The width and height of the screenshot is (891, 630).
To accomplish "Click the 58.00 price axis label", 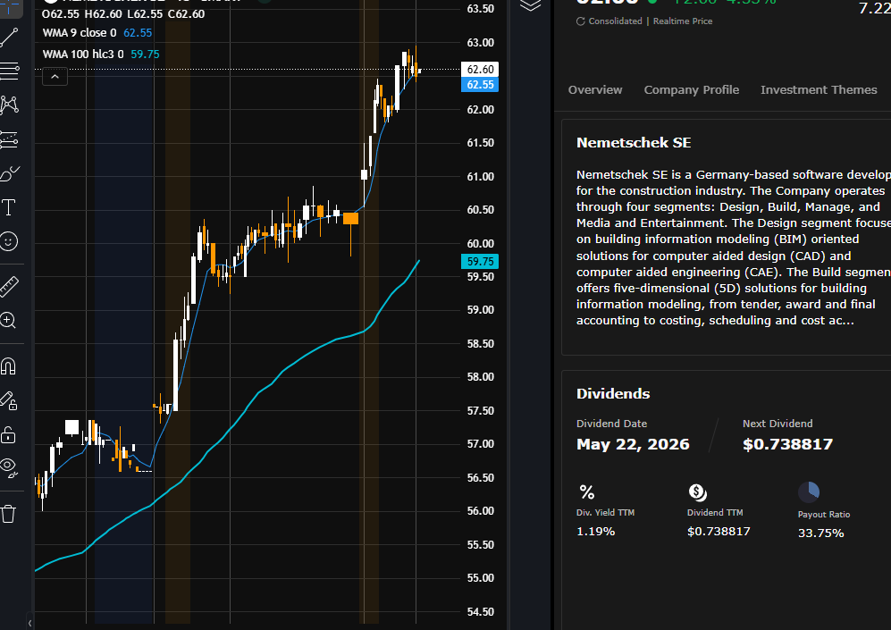I will click(x=480, y=376).
